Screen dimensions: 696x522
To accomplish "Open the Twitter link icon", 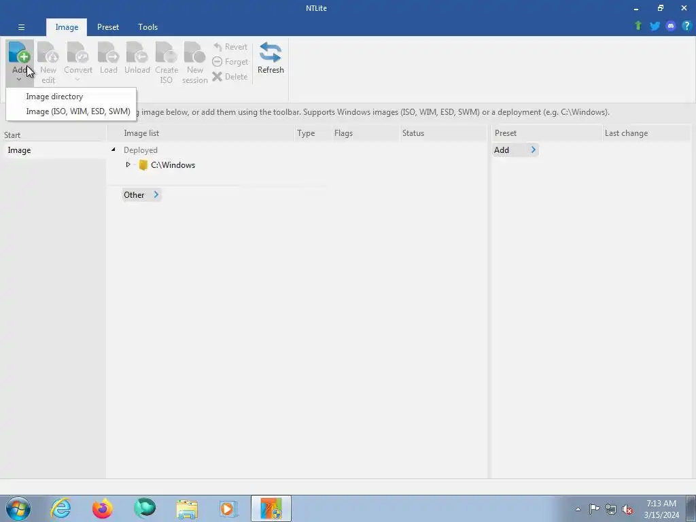I will point(655,26).
